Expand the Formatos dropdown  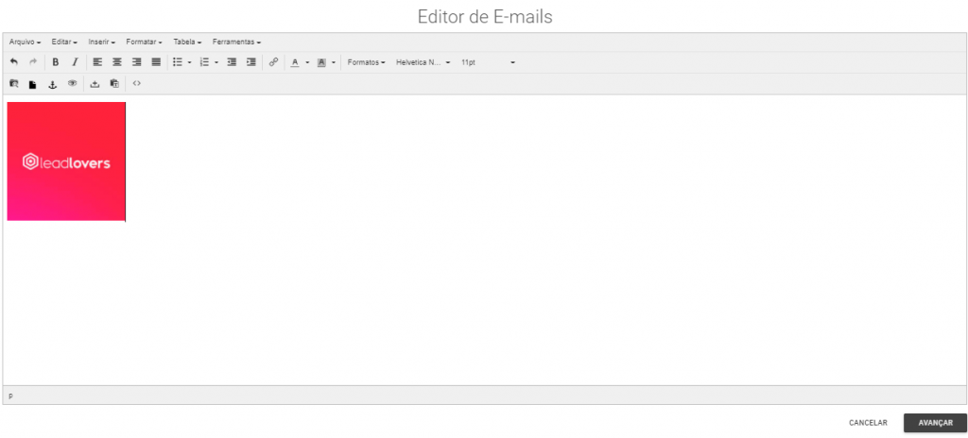(366, 62)
